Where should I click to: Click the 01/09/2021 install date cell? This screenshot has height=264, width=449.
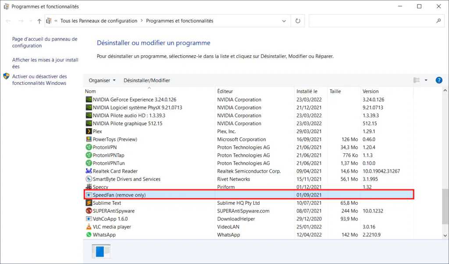[309, 195]
